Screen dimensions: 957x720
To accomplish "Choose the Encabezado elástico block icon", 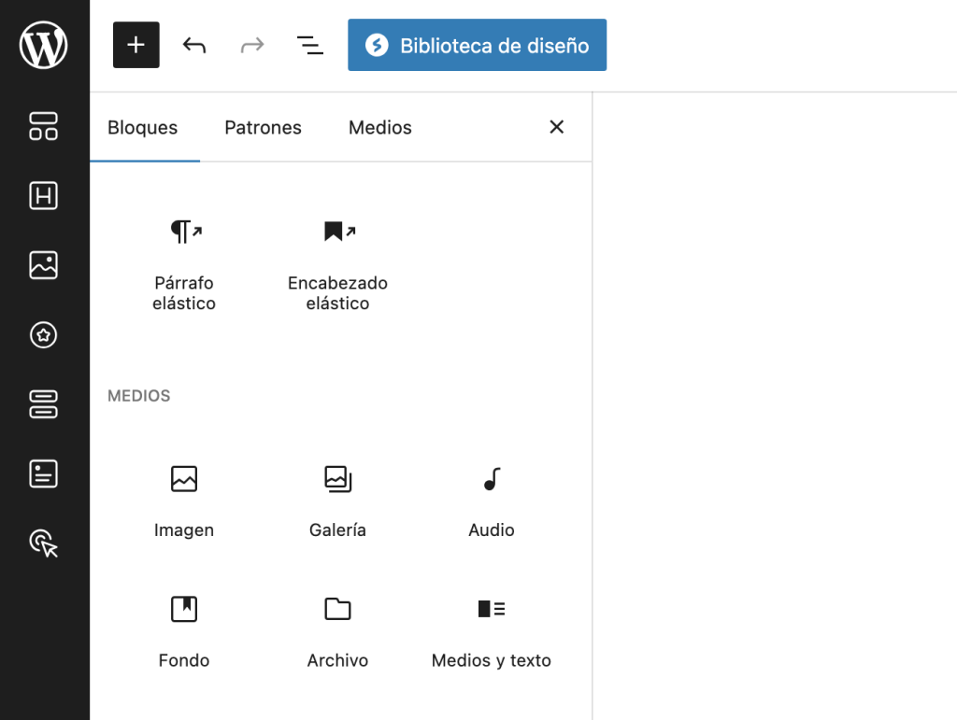I will [x=337, y=232].
